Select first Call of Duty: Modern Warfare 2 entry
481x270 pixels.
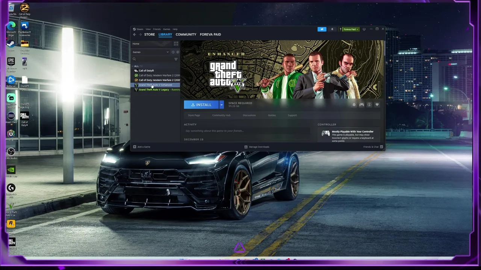(x=156, y=75)
